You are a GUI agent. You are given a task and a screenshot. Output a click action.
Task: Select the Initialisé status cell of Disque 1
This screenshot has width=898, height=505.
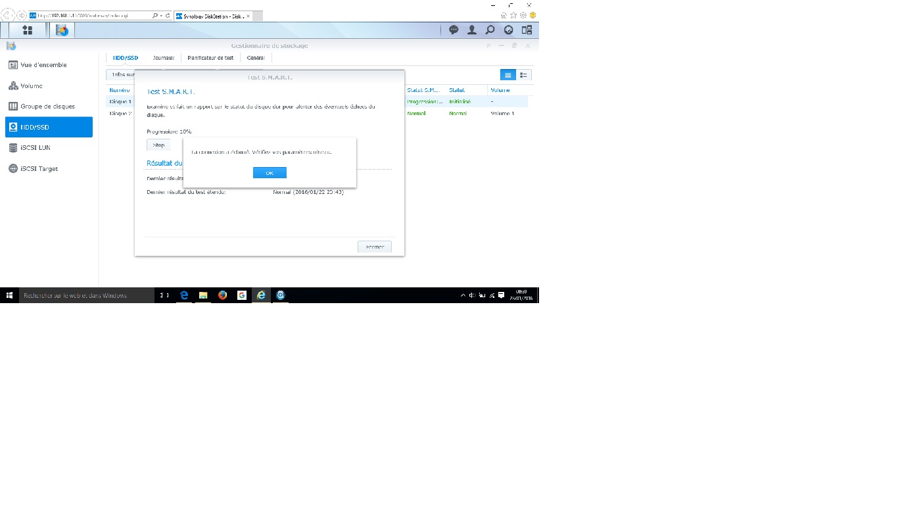click(x=460, y=102)
